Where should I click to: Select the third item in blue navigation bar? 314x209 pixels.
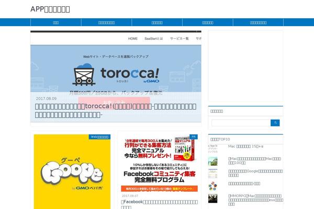[157, 22]
